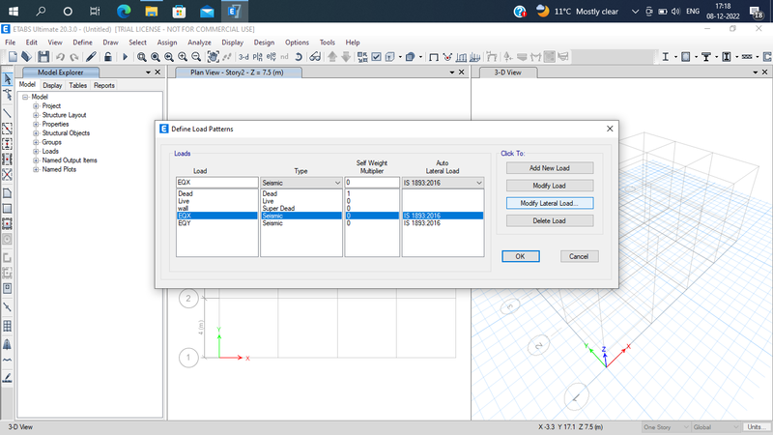This screenshot has height=435, width=773.
Task: Click the Perspective toggle glasses icon
Action: [315, 57]
